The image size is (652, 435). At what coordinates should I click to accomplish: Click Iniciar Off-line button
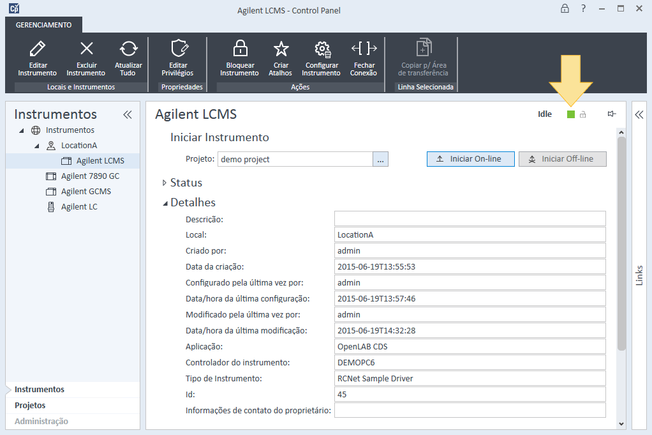563,159
